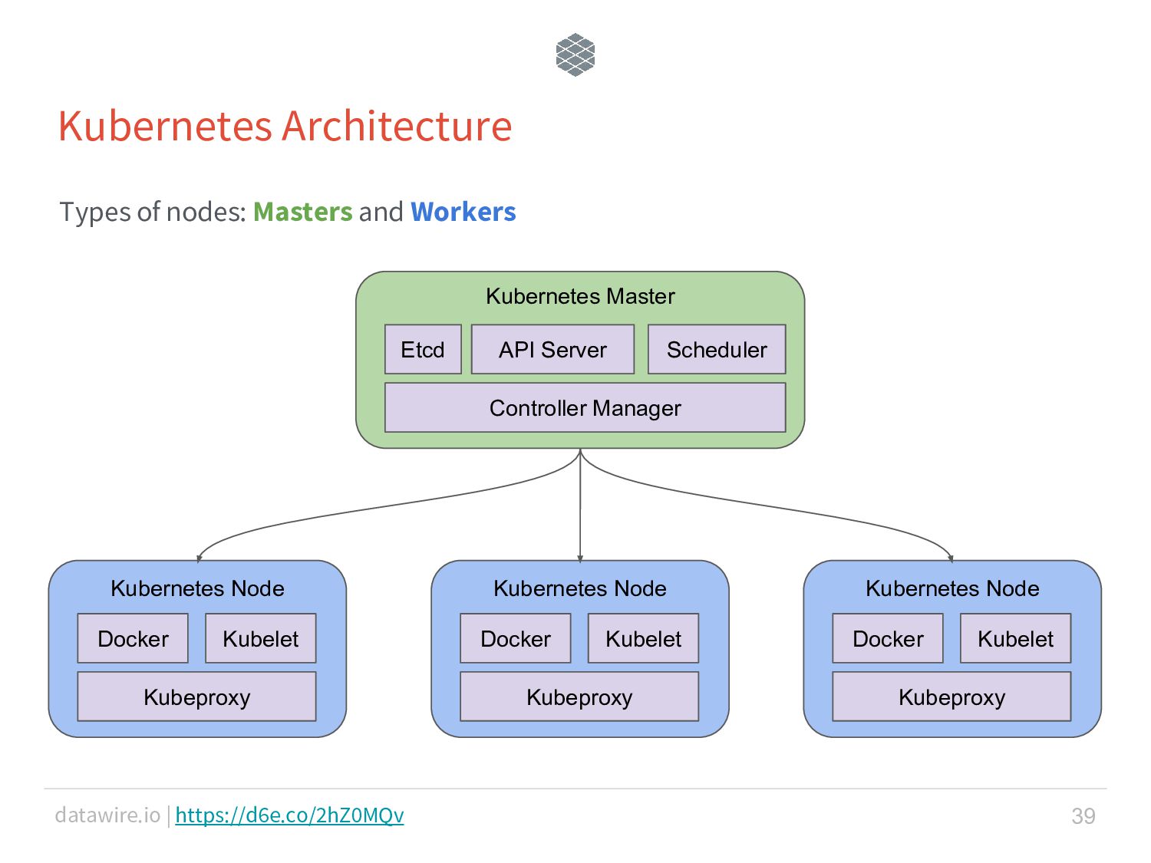
Task: Select the Scheduler box
Action: point(717,350)
